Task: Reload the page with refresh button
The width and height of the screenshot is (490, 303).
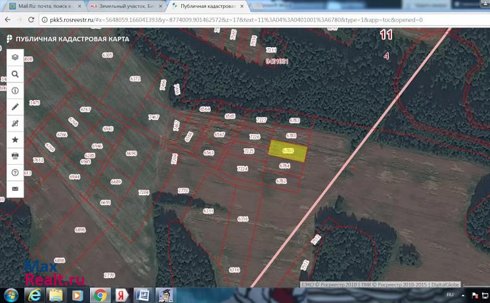Action: 31,20
